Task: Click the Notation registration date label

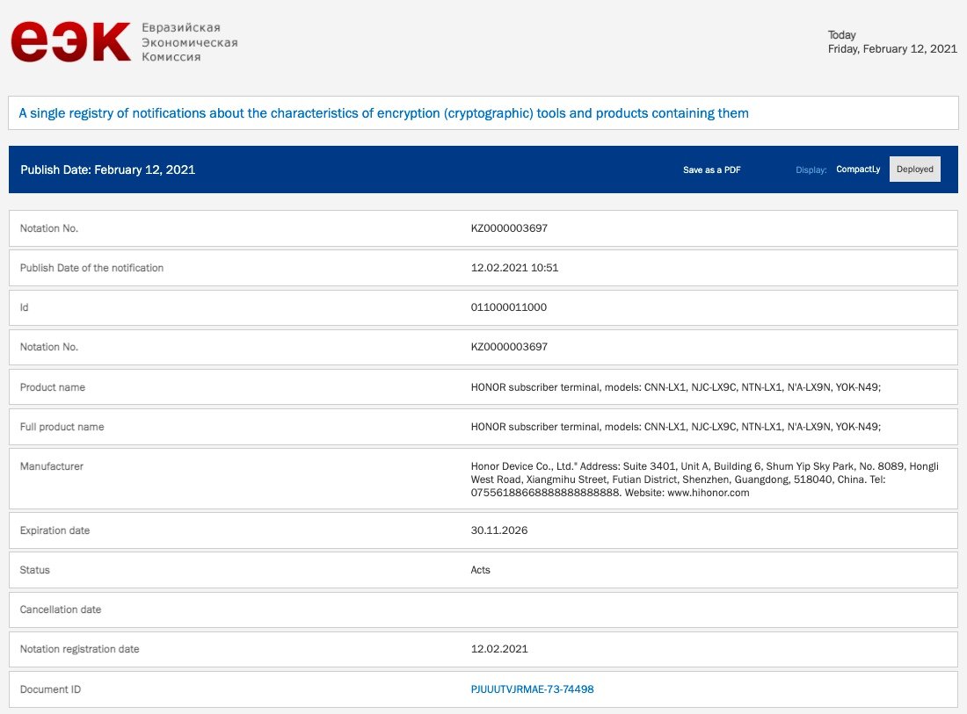Action: coord(79,649)
